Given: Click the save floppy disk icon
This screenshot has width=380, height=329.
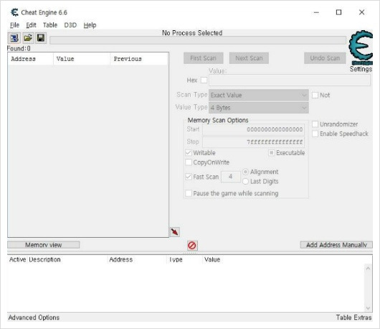Looking at the screenshot, I should [x=41, y=38].
